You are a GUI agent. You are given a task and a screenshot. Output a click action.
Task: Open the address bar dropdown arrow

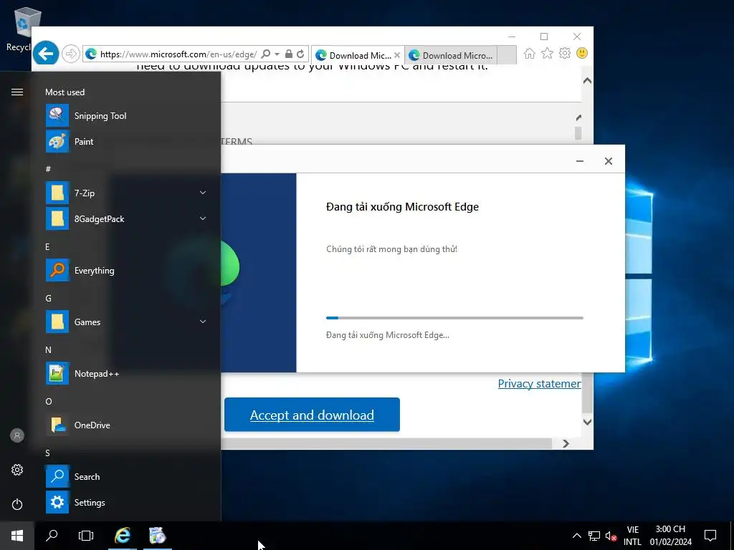pyautogui.click(x=277, y=54)
